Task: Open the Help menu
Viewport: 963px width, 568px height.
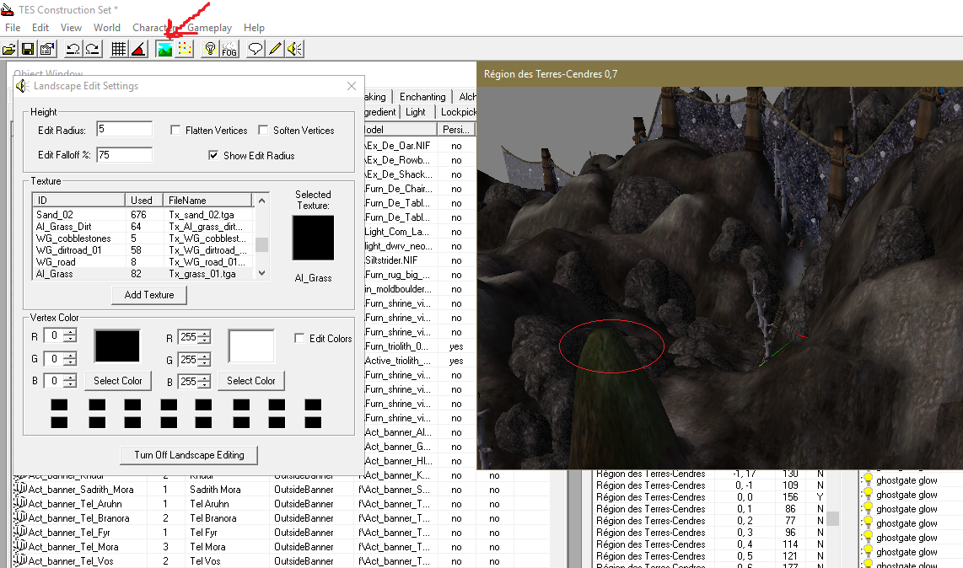Action: 254,28
